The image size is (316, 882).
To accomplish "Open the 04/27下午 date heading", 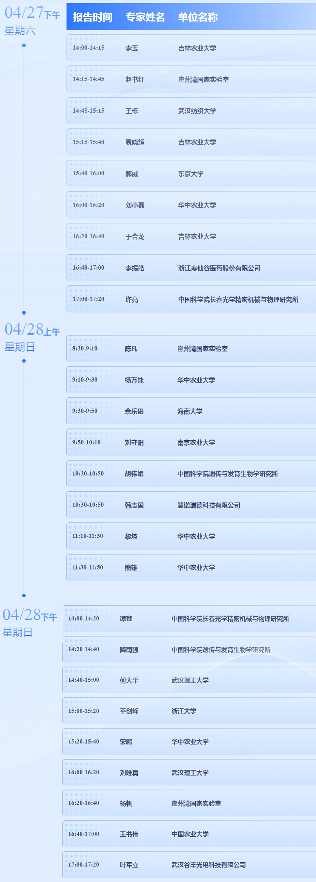I will pos(32,13).
